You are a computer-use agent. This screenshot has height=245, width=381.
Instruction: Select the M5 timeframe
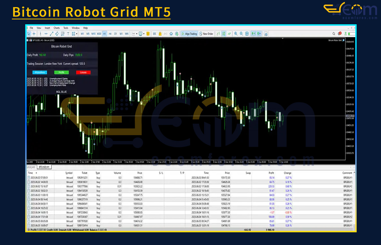coord(88,34)
